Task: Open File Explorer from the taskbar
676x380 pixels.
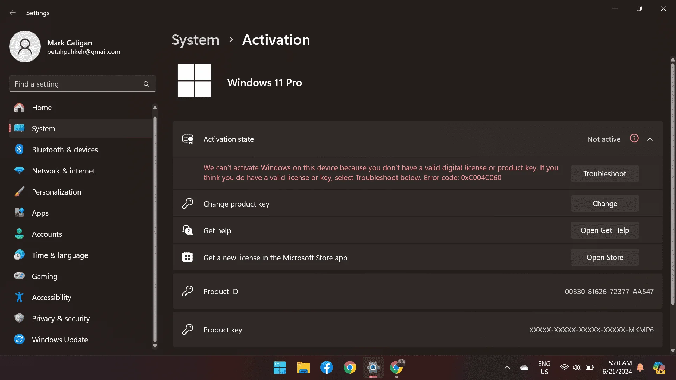Action: coord(303,368)
